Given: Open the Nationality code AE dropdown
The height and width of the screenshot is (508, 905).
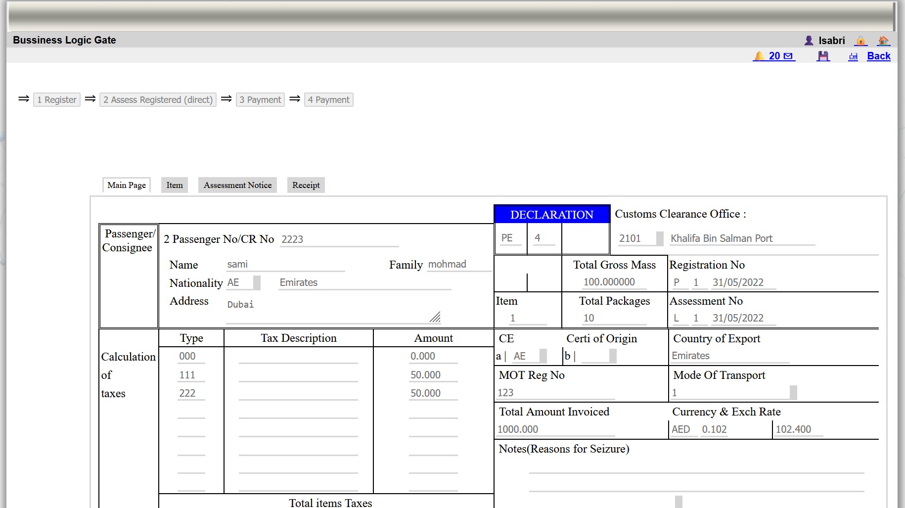Looking at the screenshot, I should (x=257, y=282).
